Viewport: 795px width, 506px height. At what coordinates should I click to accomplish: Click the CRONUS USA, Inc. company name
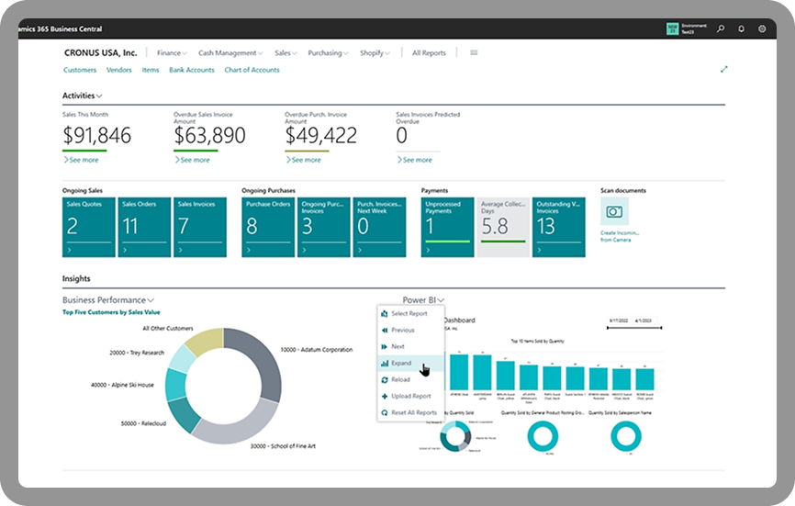point(100,52)
